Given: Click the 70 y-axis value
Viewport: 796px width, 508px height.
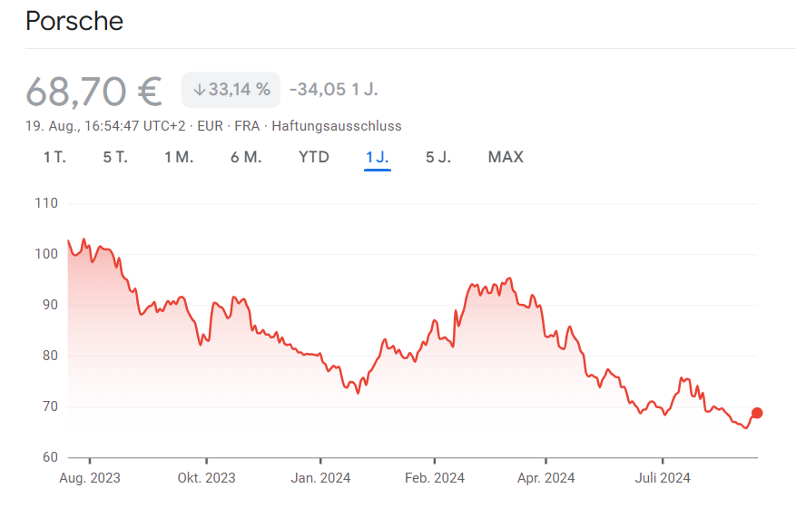Looking at the screenshot, I should tap(50, 406).
